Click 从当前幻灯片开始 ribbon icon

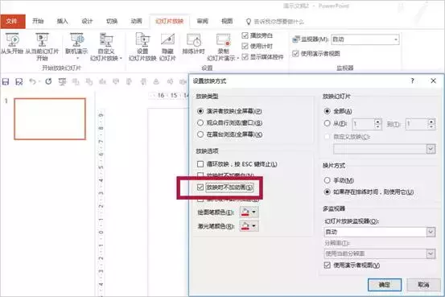click(42, 47)
